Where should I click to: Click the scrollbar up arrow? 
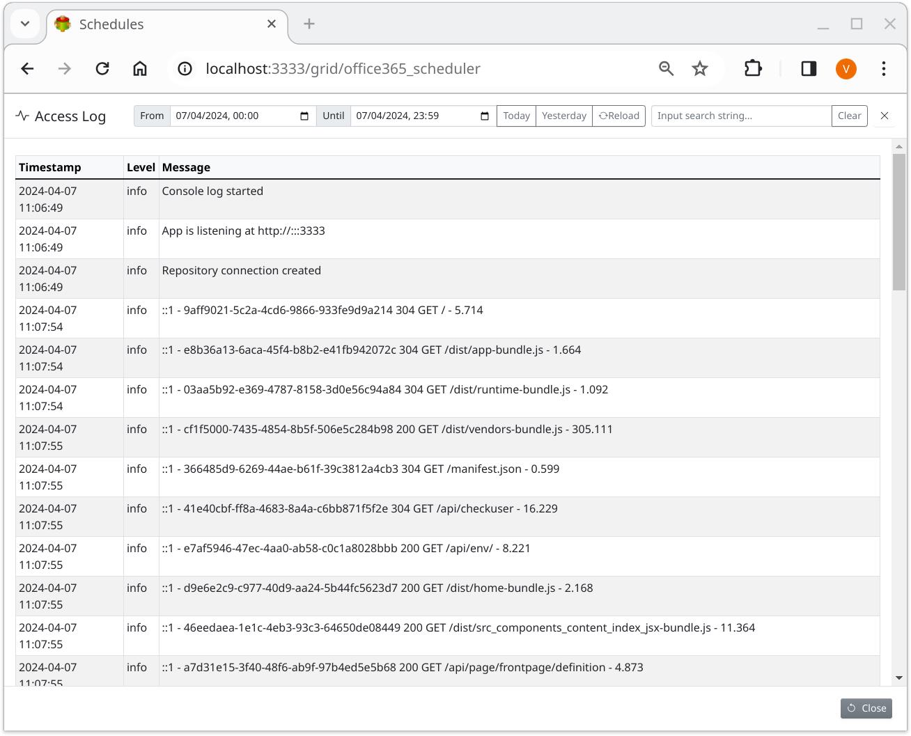[x=899, y=146]
